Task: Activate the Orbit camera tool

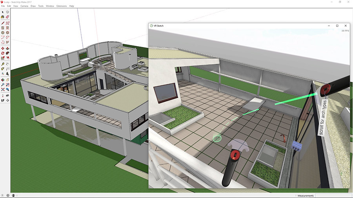Action: coord(3,80)
